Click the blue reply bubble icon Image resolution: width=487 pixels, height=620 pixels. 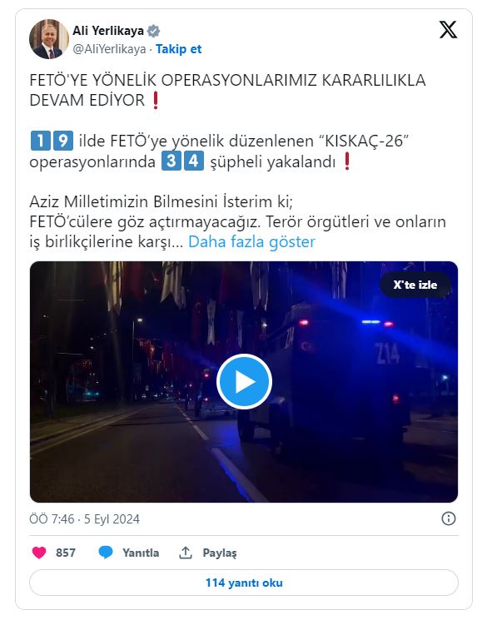pyautogui.click(x=106, y=553)
